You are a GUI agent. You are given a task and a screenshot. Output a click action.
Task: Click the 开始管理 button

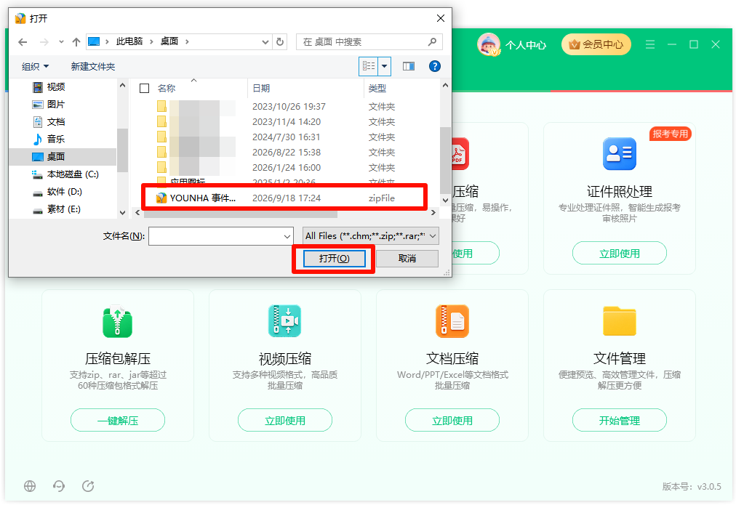pos(620,421)
